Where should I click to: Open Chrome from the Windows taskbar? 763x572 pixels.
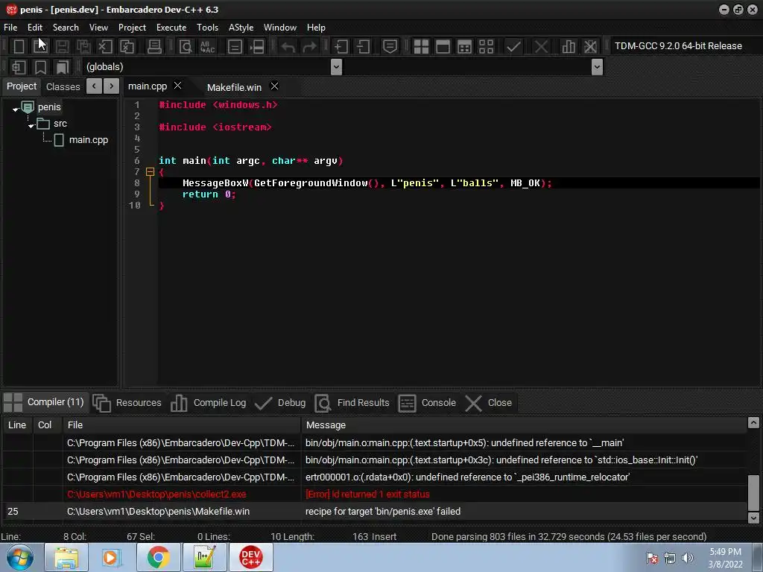point(158,557)
